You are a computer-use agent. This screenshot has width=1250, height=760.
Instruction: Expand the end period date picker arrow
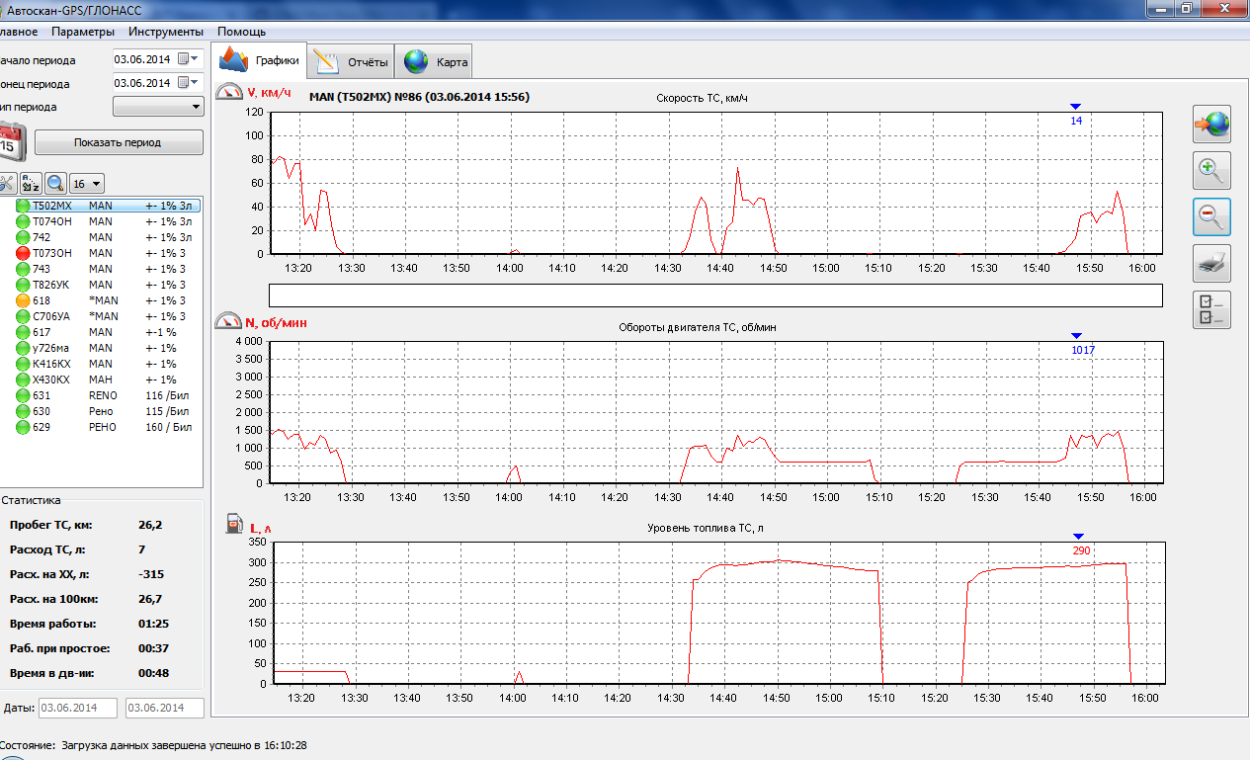[x=195, y=83]
